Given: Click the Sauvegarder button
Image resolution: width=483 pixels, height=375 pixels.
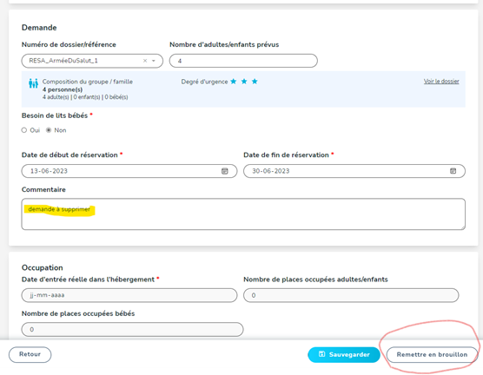Looking at the screenshot, I should (x=344, y=355).
